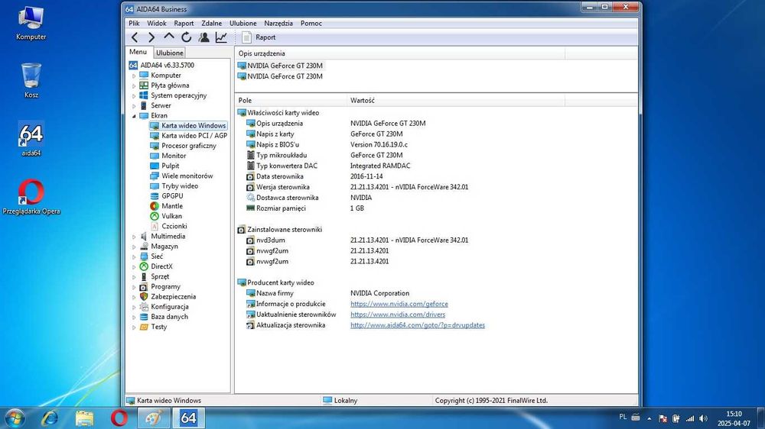Viewport: 765px width, 429px height.
Task: Expand the Magazyn tree node
Action: coord(134,247)
